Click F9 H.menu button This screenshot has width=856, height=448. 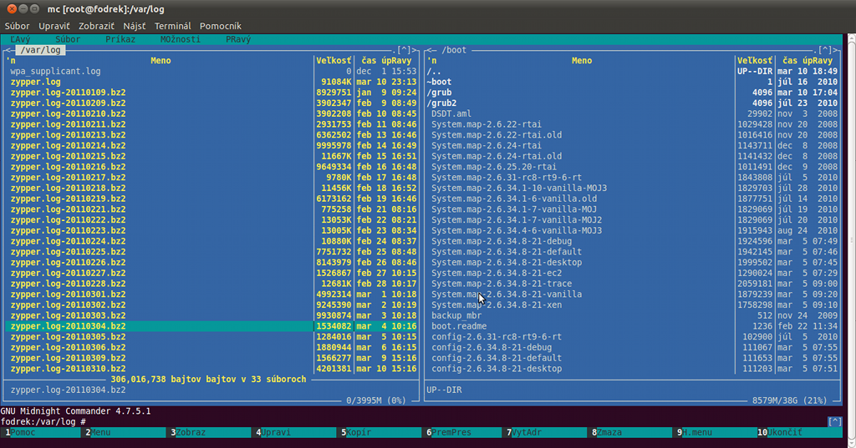pos(716,432)
